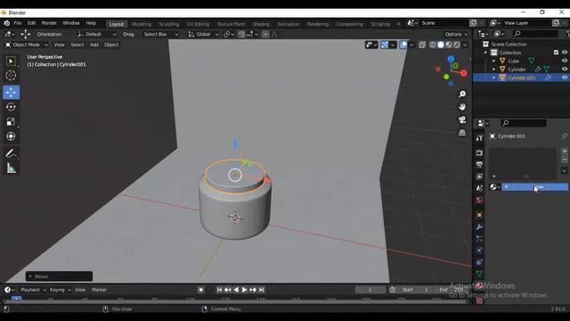Select the Transform tool

pos(11,136)
